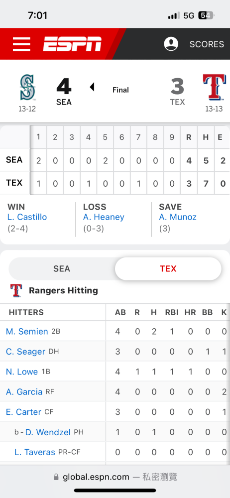Switch to the SEA hitting tab
The width and height of the screenshot is (230, 498).
coord(62,269)
